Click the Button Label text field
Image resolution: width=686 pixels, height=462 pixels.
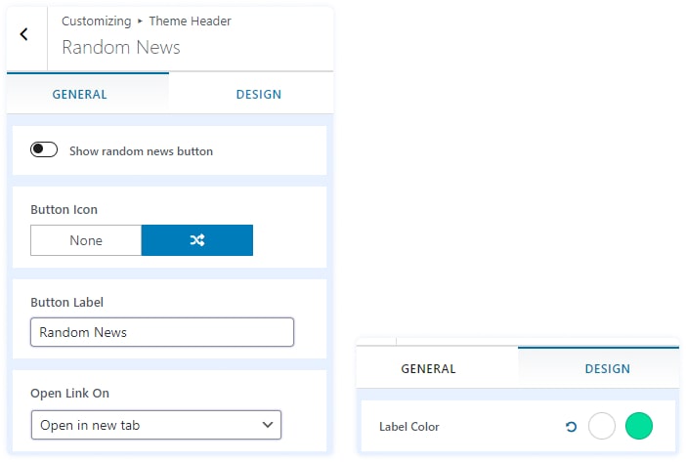pyautogui.click(x=162, y=332)
